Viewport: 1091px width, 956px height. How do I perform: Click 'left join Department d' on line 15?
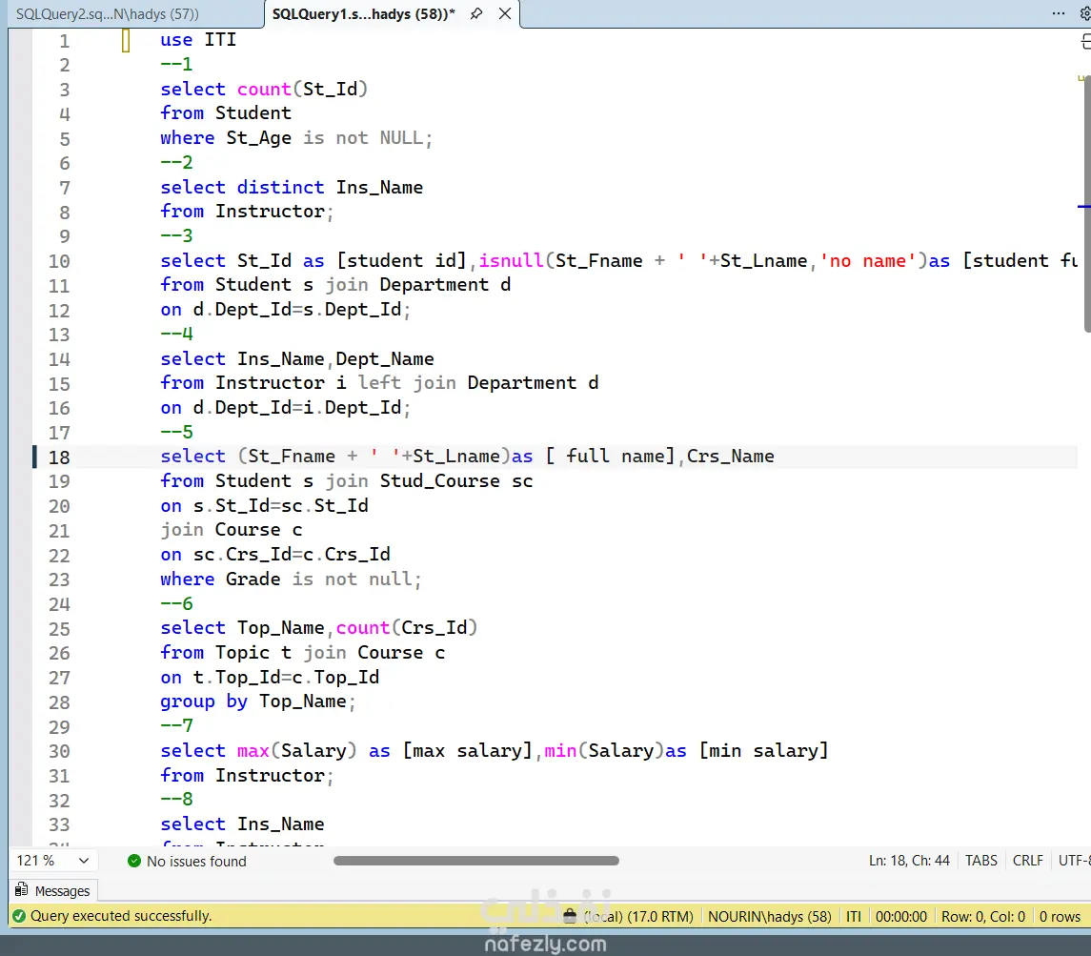[478, 382]
